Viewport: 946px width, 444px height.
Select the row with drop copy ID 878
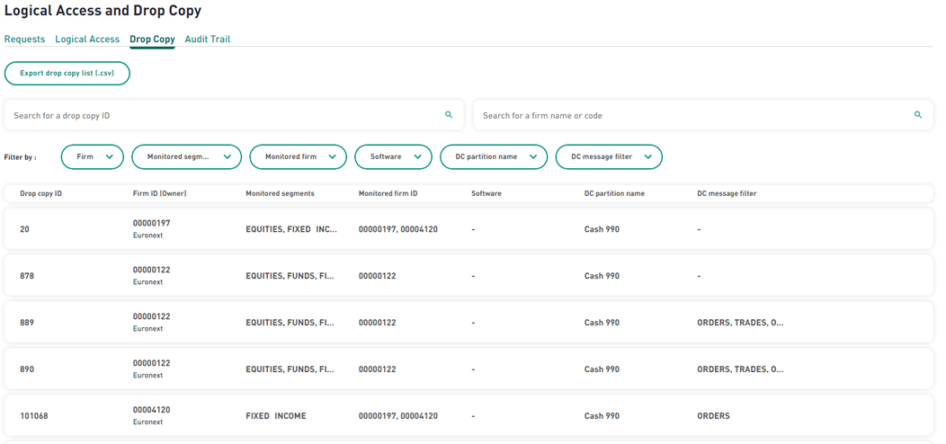(469, 276)
